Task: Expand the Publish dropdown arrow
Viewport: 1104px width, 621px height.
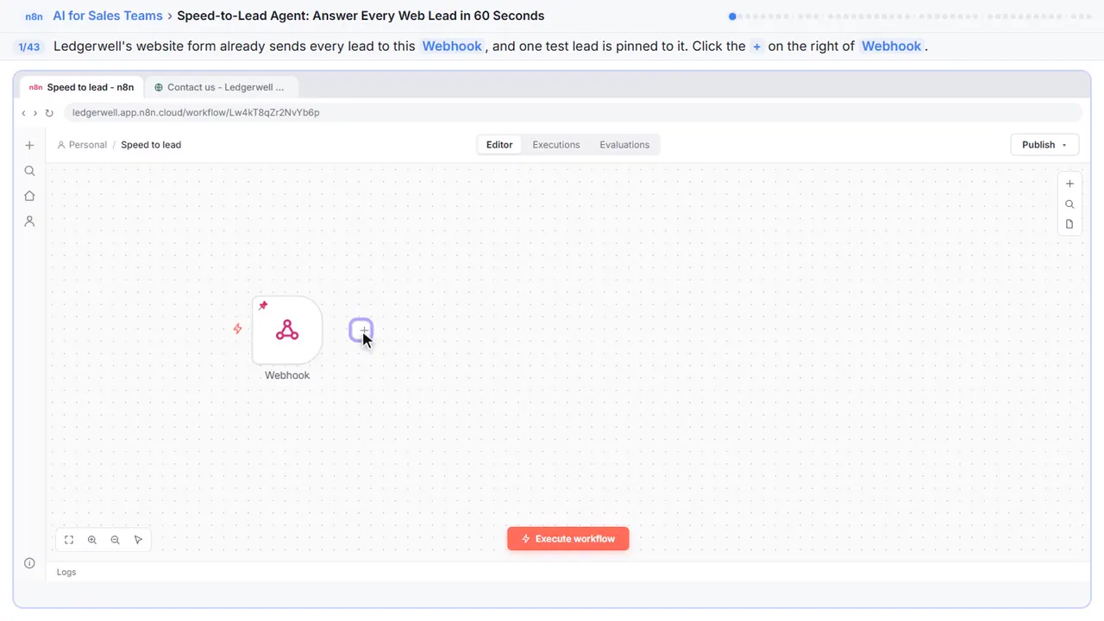Action: 1064,145
